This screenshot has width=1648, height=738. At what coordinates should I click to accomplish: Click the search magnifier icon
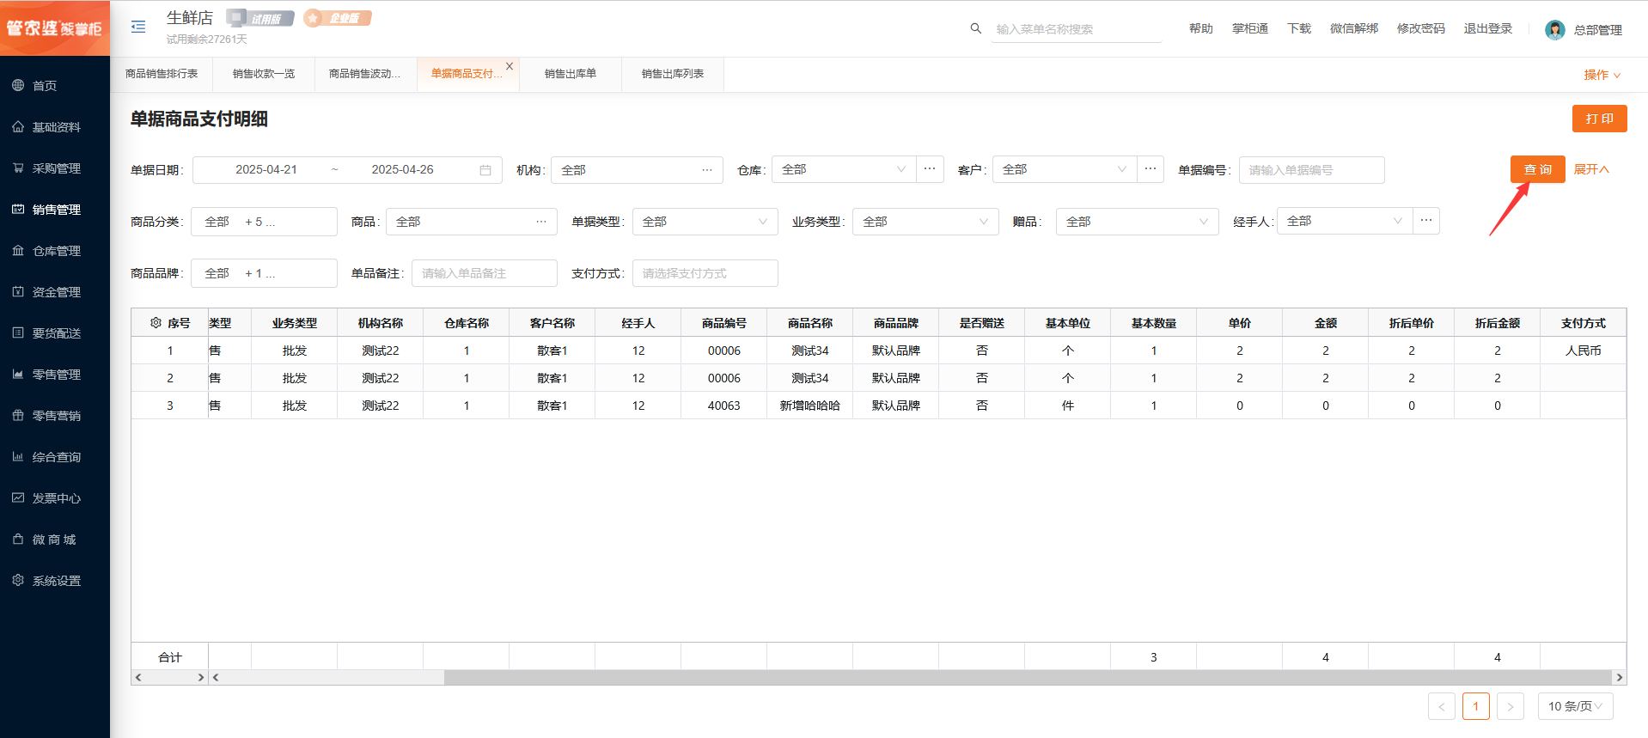tap(975, 28)
